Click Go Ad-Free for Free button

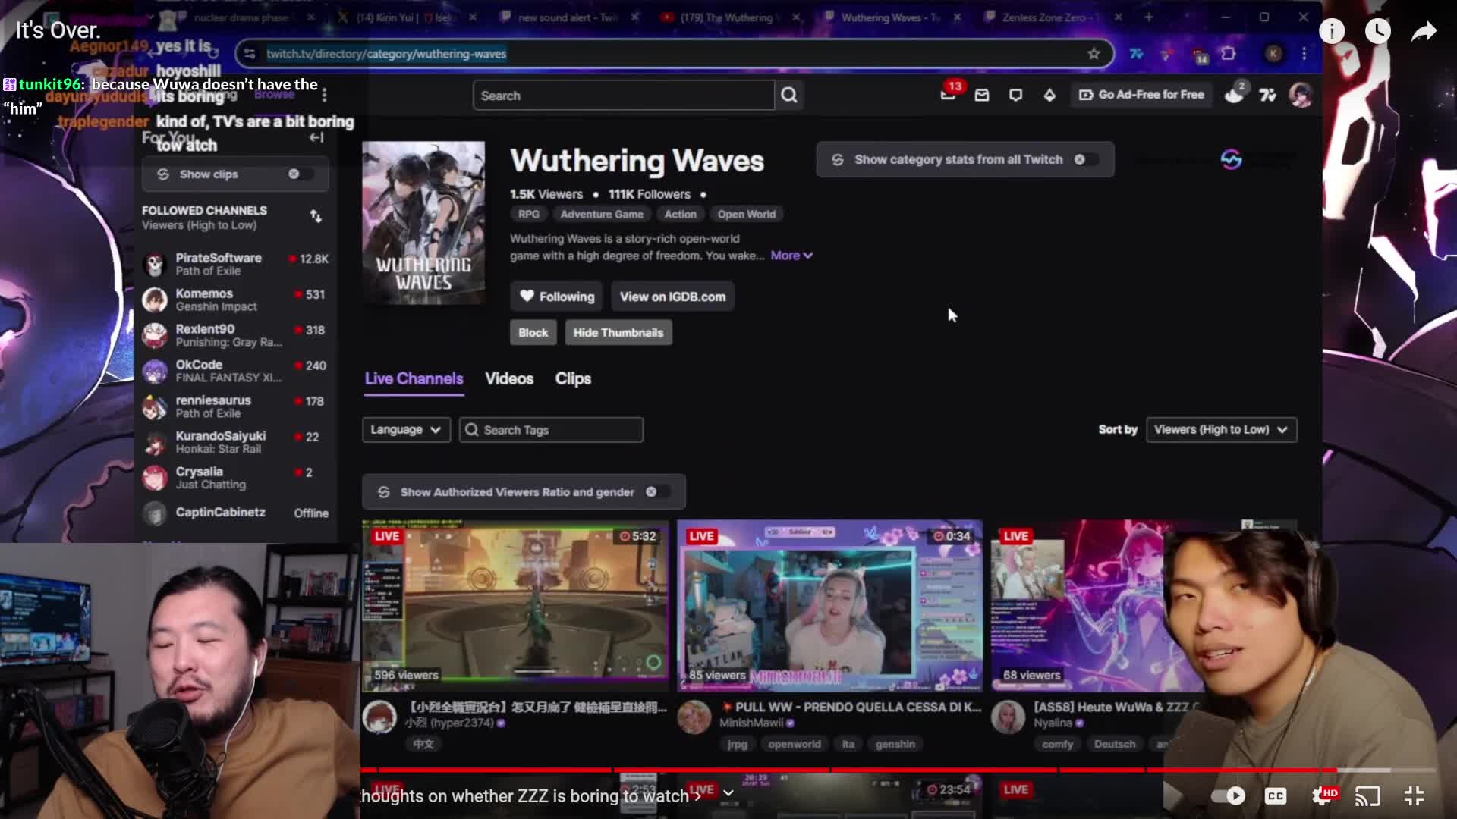pyautogui.click(x=1142, y=95)
